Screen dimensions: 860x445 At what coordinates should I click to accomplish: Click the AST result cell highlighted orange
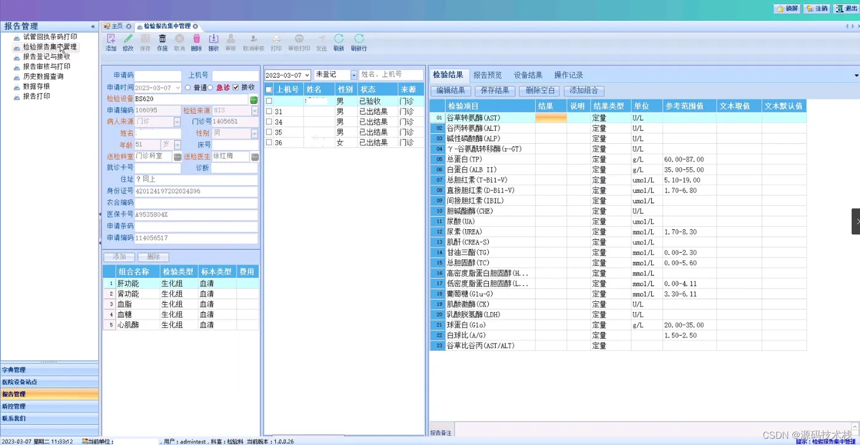[x=551, y=118]
